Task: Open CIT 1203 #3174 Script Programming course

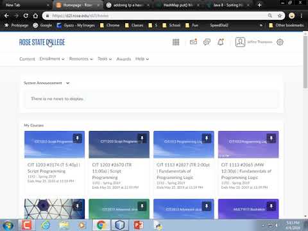Action: click(53, 168)
